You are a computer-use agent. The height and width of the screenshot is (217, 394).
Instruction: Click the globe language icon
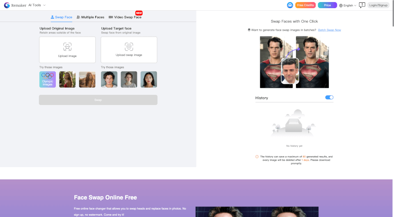341,6
